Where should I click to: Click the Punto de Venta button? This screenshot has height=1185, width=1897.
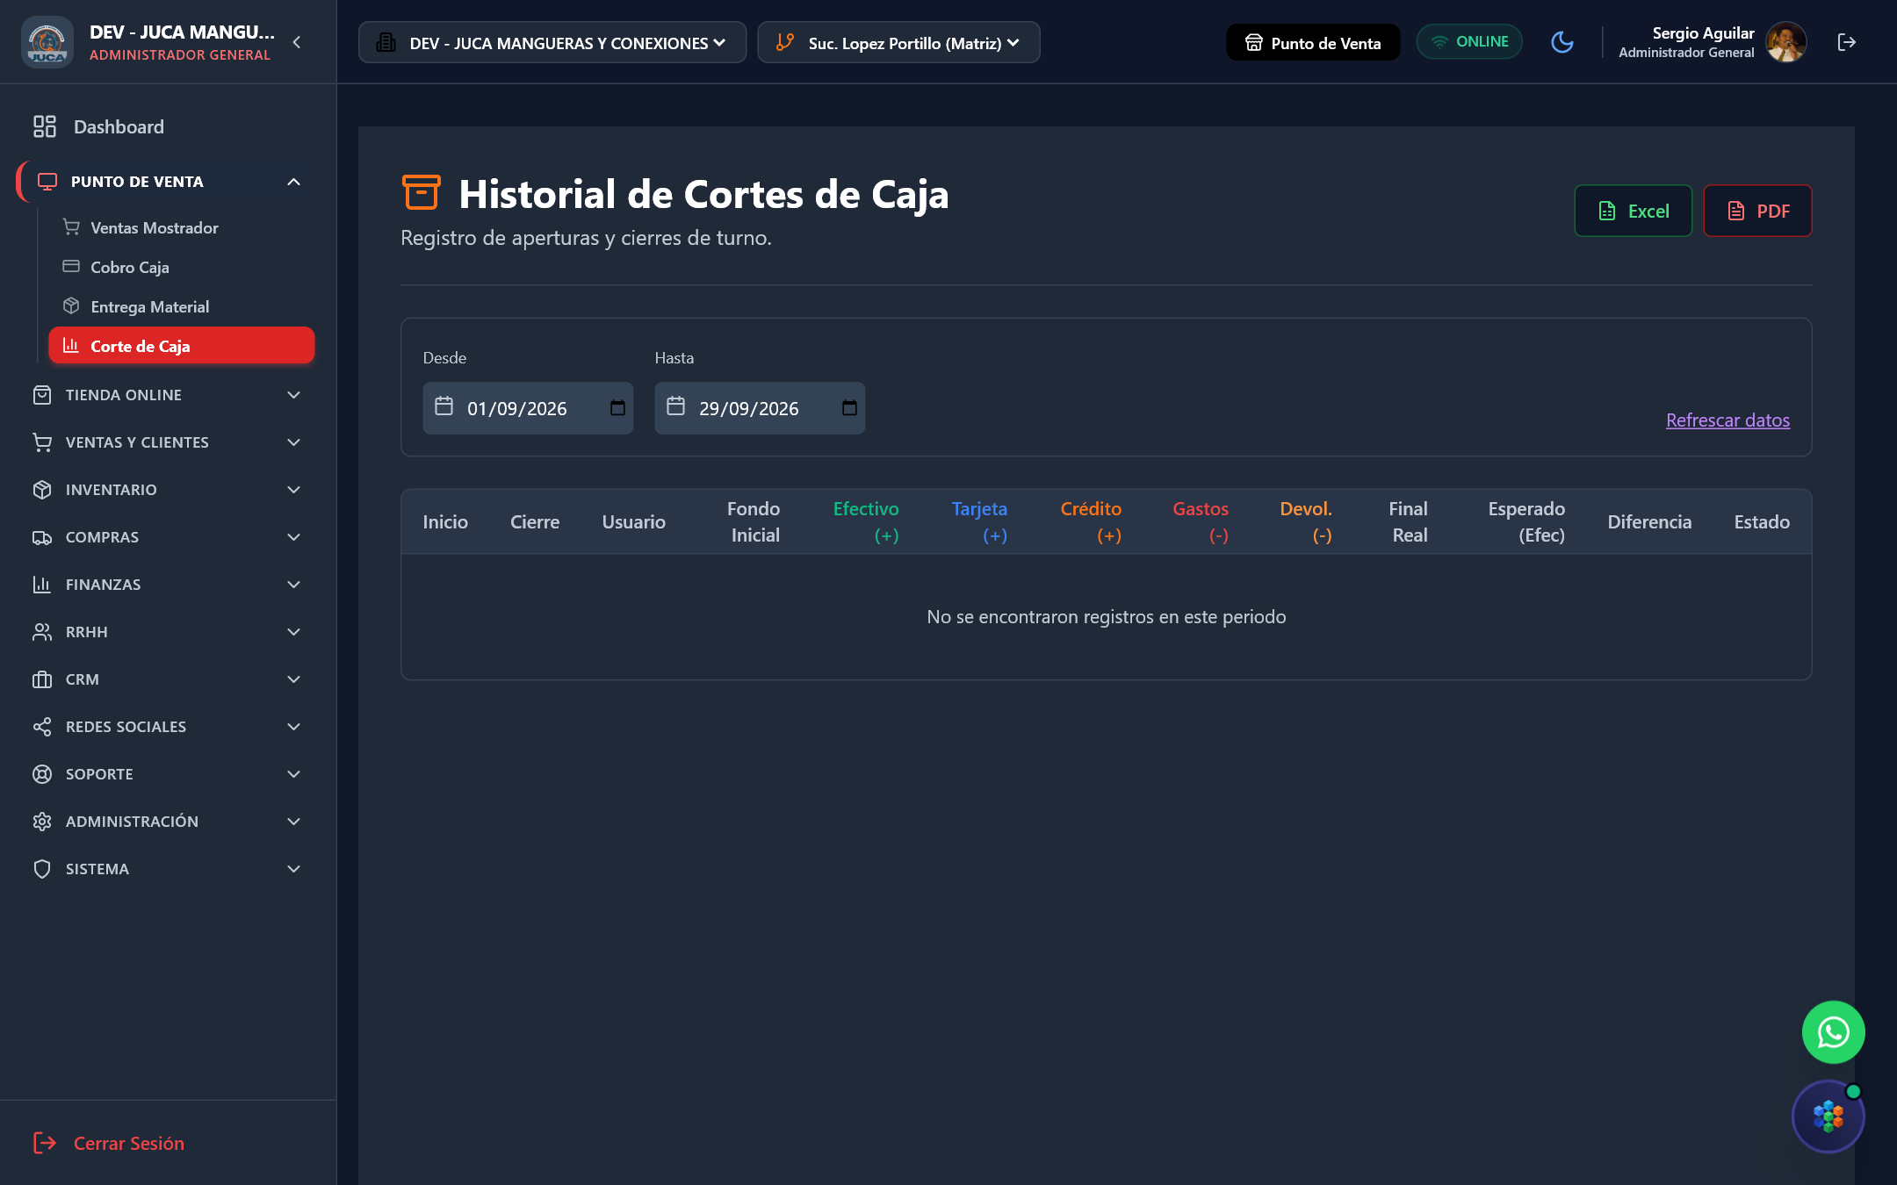[1313, 42]
